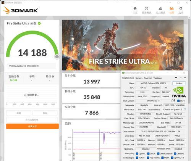The width and height of the screenshot is (191, 161).
Task: Switch to GPU-Z Advanced tab
Action: coord(148,78)
